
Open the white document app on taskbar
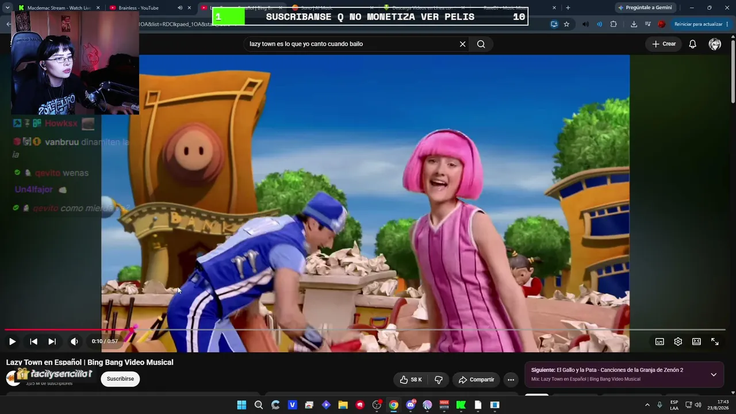click(478, 405)
